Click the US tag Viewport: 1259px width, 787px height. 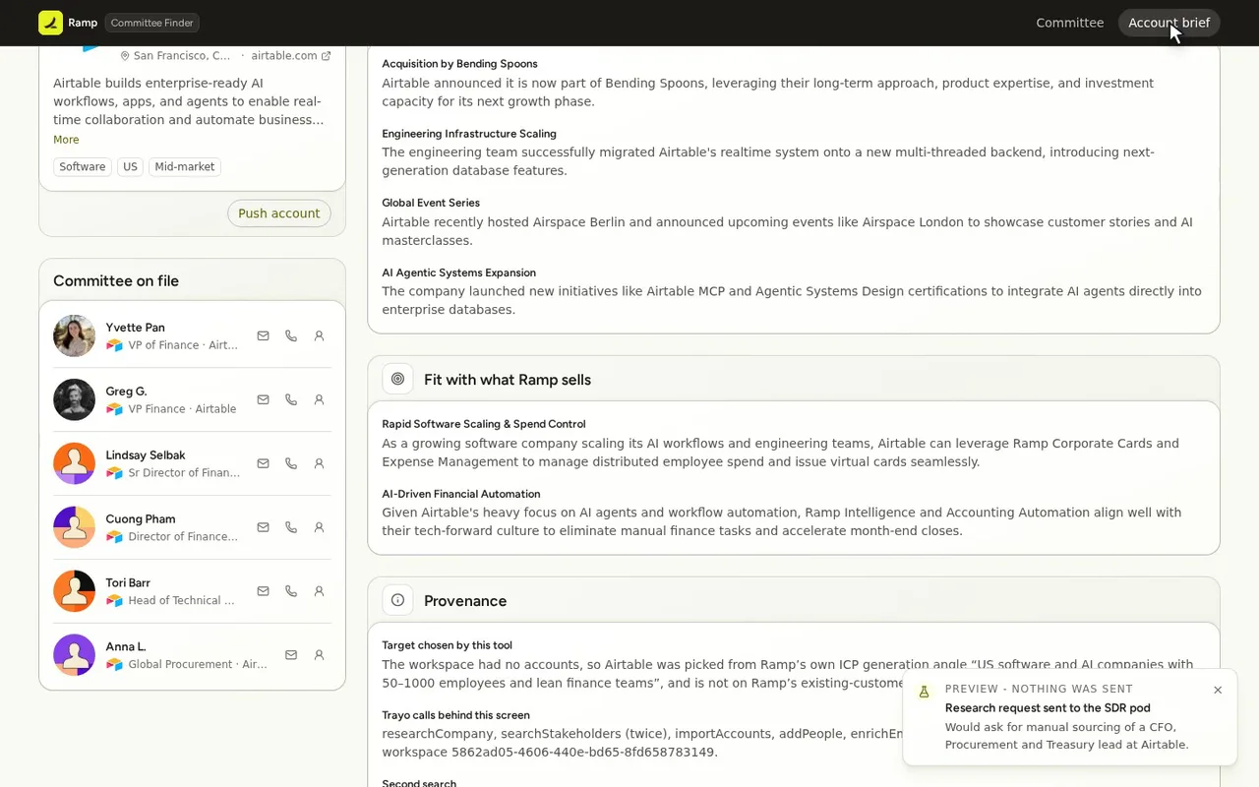click(130, 167)
